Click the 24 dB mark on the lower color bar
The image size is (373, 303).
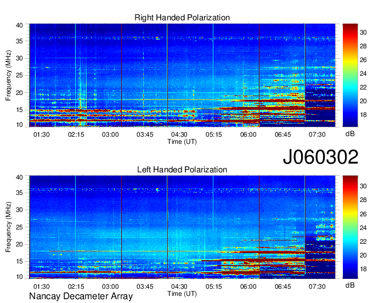tap(363, 228)
